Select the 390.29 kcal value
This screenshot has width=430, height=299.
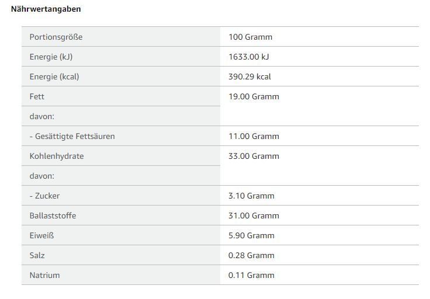[250, 77]
